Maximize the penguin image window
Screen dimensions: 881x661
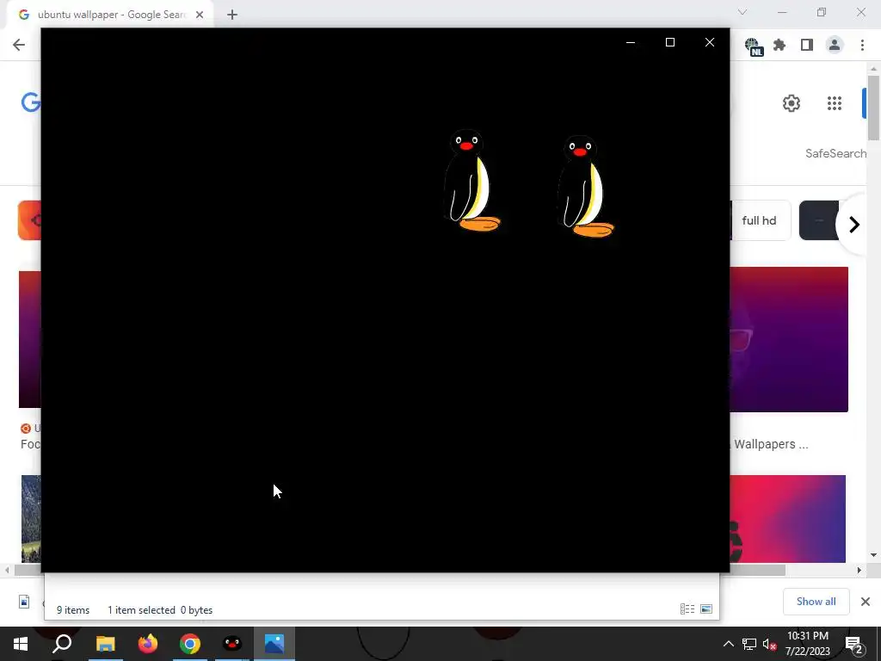[x=669, y=42]
